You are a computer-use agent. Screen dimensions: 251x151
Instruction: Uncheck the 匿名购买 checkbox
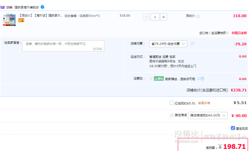coord(233,128)
